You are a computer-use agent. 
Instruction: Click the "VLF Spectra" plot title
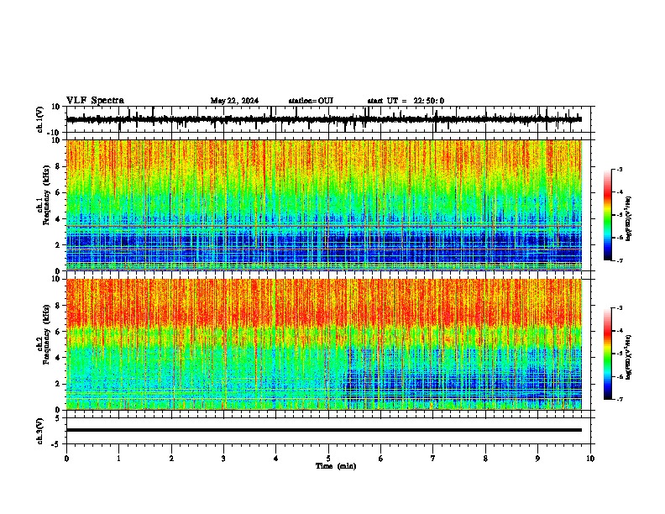pyautogui.click(x=95, y=101)
